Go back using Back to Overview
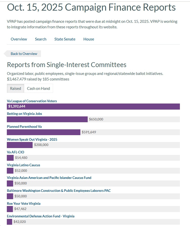 pyautogui.click(x=23, y=54)
